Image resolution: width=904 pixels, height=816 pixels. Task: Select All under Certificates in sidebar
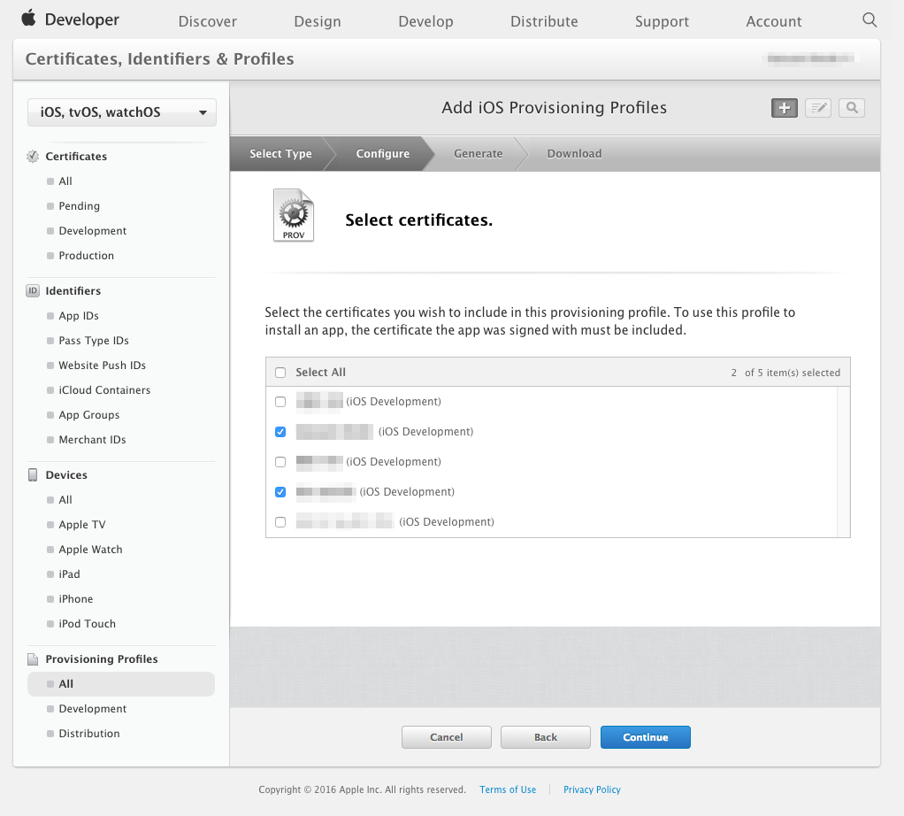tap(65, 181)
